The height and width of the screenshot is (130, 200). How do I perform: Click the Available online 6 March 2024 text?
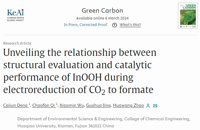102,18
